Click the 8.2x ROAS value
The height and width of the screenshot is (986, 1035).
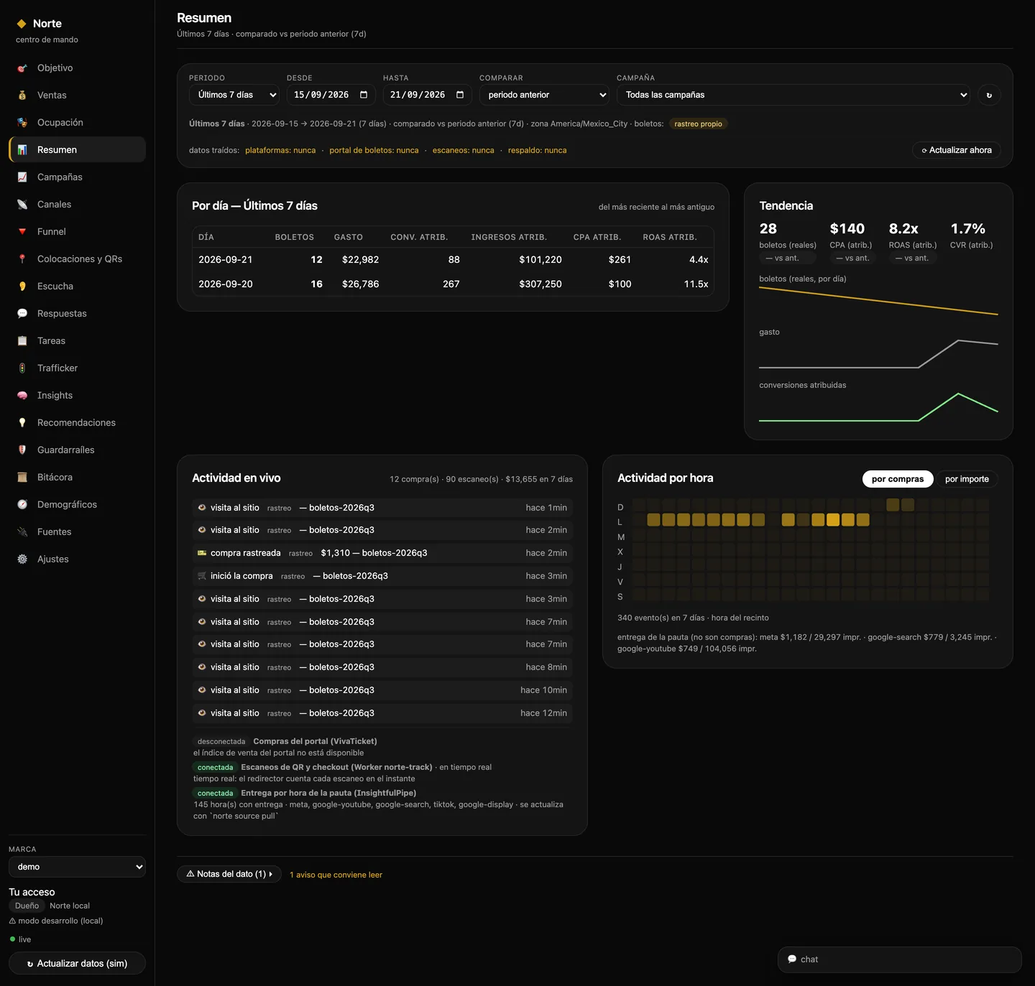(903, 228)
